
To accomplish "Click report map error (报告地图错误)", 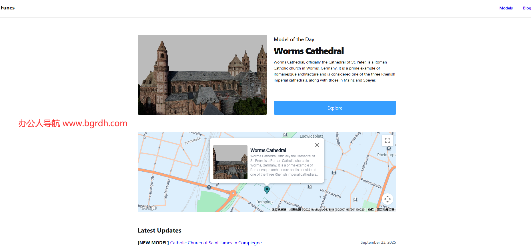I will 385,210.
